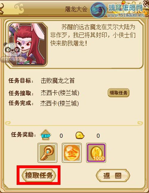Viewport: 149px width, 193px height.
Task: Select the golden key reward icon
Action: pyautogui.click(x=47, y=153)
